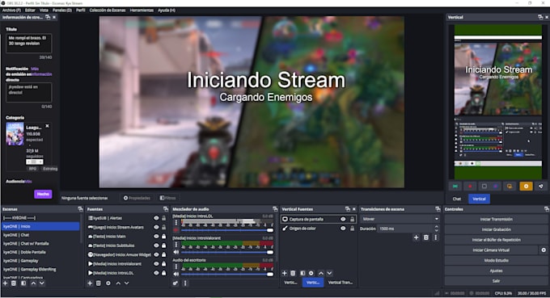This screenshot has width=550, height=298.
Task: Add source in Vertical Fuentes toolbar
Action: [x=285, y=273]
